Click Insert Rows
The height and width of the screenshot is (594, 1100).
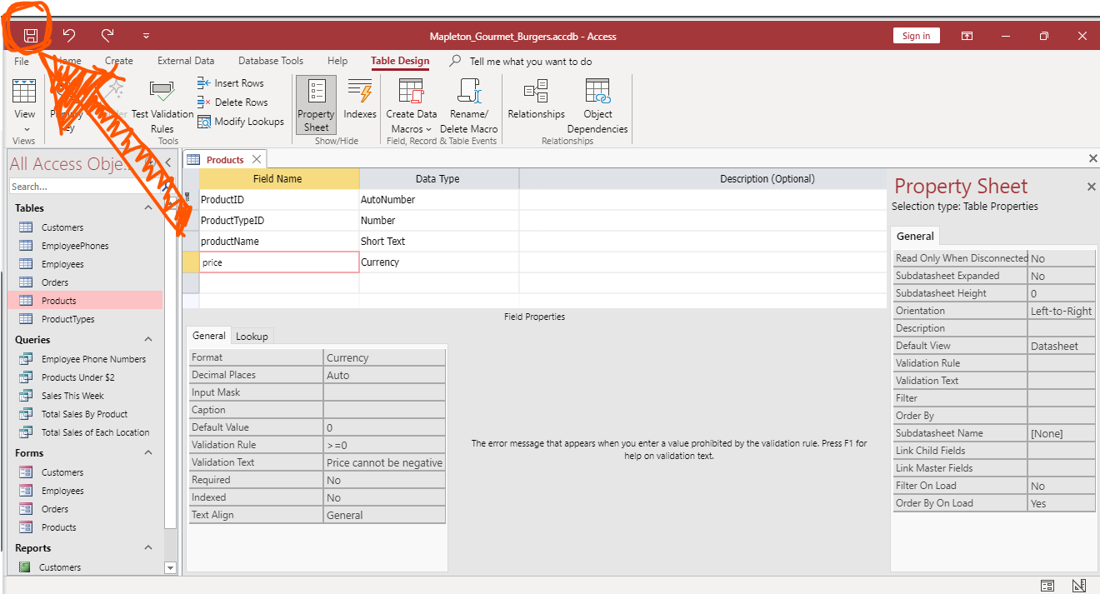231,83
